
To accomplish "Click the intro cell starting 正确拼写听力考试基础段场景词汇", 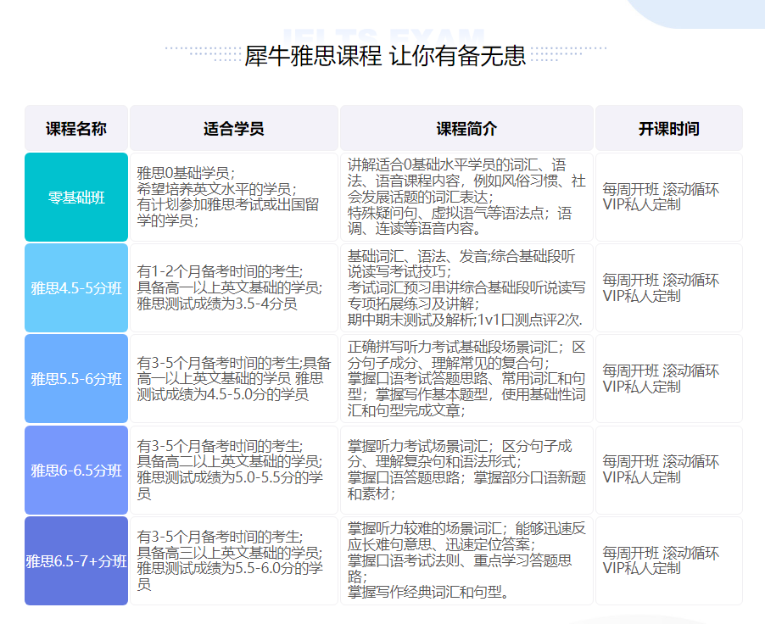I will (466, 379).
